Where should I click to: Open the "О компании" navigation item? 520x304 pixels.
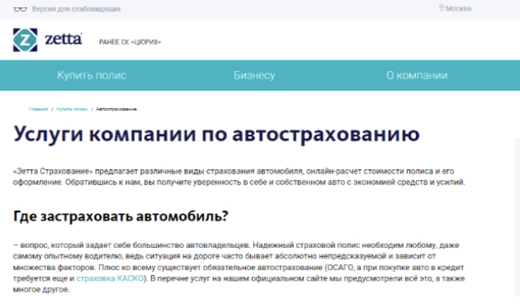pyautogui.click(x=416, y=76)
